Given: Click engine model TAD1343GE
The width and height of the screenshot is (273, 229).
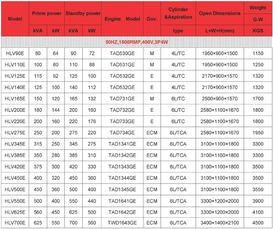Looking at the screenshot, I should point(122,167).
